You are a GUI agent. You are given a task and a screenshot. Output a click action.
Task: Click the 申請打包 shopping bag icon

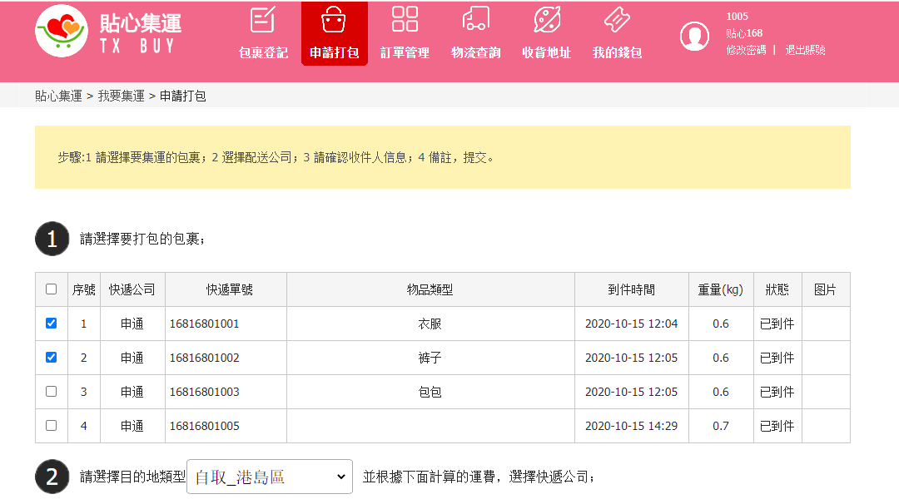pyautogui.click(x=334, y=19)
